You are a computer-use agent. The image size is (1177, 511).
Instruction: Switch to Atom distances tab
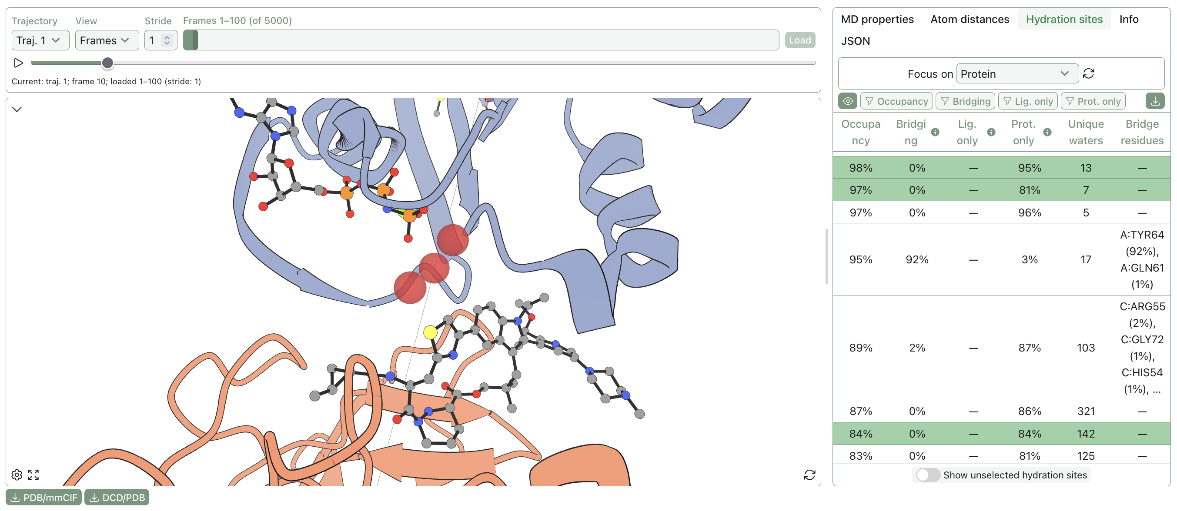970,19
